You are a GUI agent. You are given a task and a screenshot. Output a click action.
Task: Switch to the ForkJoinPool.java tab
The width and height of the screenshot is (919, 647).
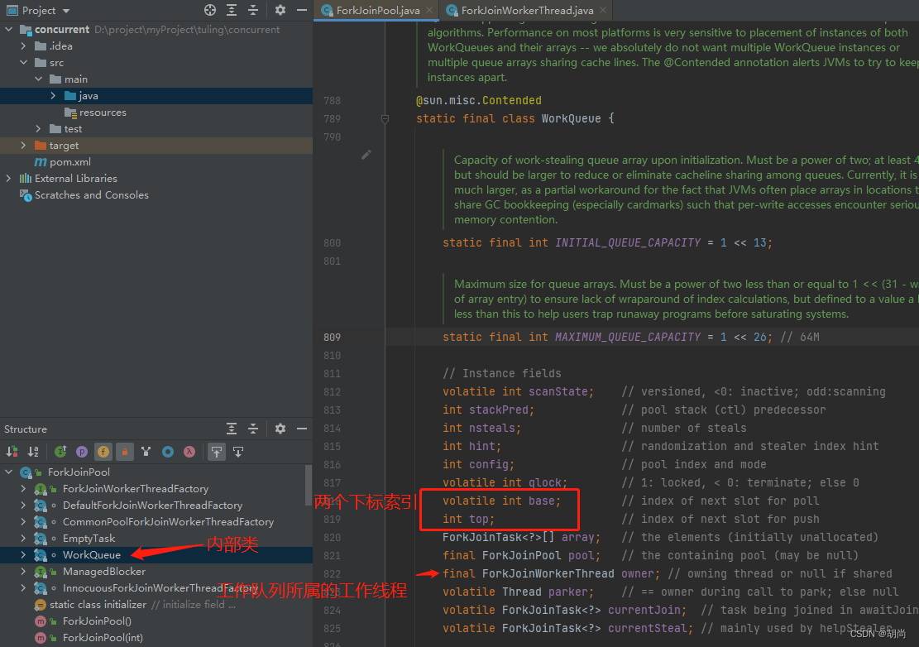click(x=377, y=10)
